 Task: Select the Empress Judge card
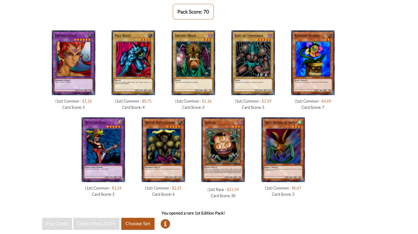coord(74,63)
